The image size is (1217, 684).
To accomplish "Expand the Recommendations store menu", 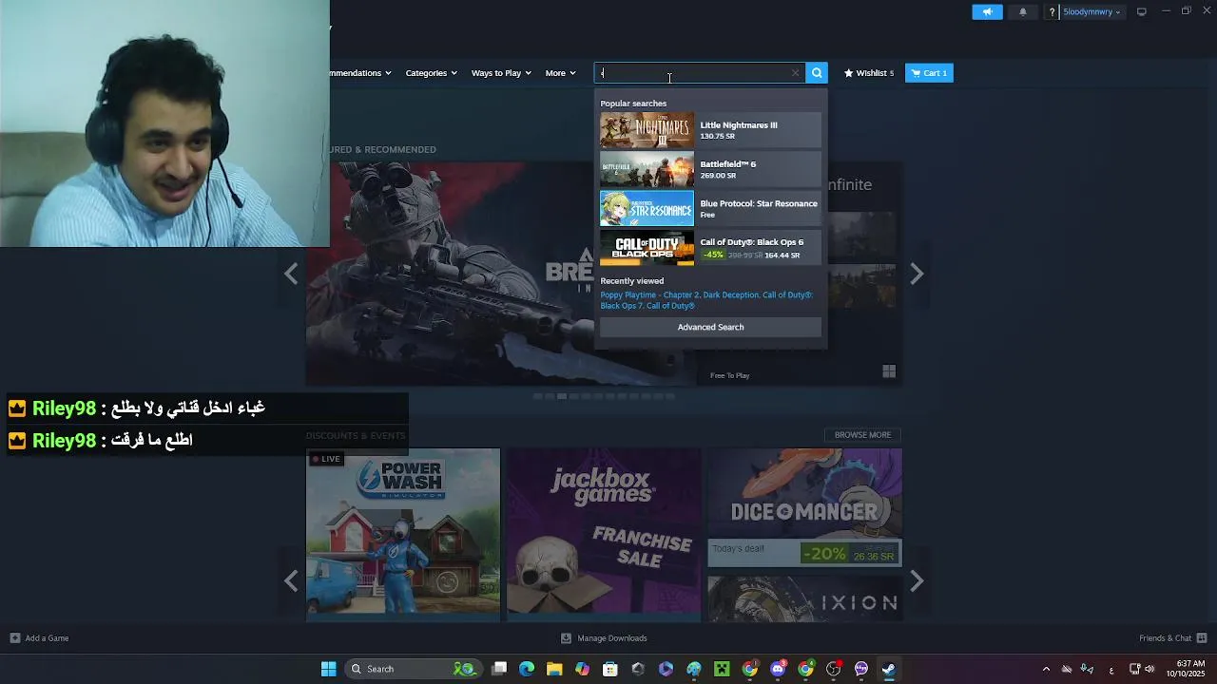I will (x=361, y=73).
